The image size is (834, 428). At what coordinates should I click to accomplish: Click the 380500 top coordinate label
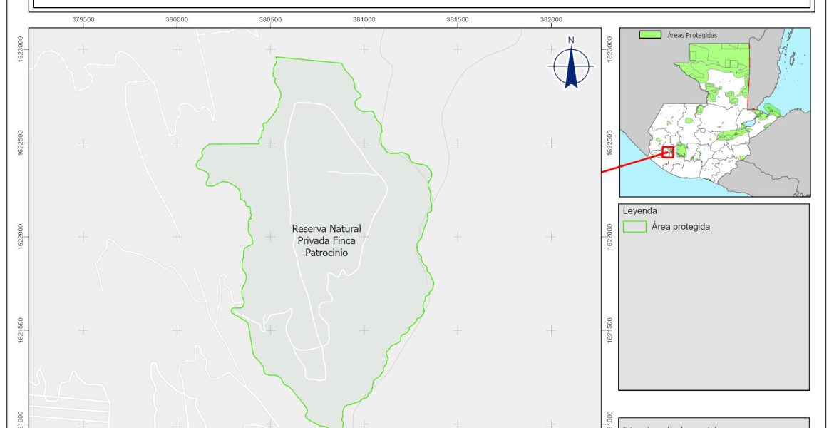click(270, 20)
